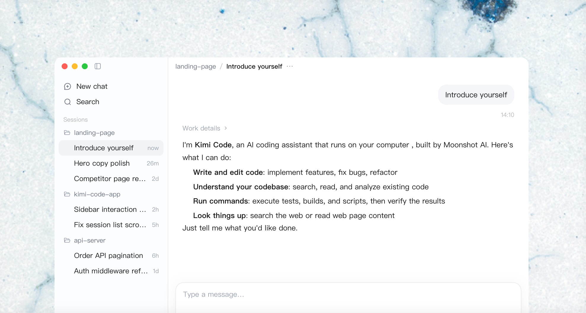Image resolution: width=586 pixels, height=313 pixels.
Task: Collapse the api-server folder icon
Action: click(67, 240)
